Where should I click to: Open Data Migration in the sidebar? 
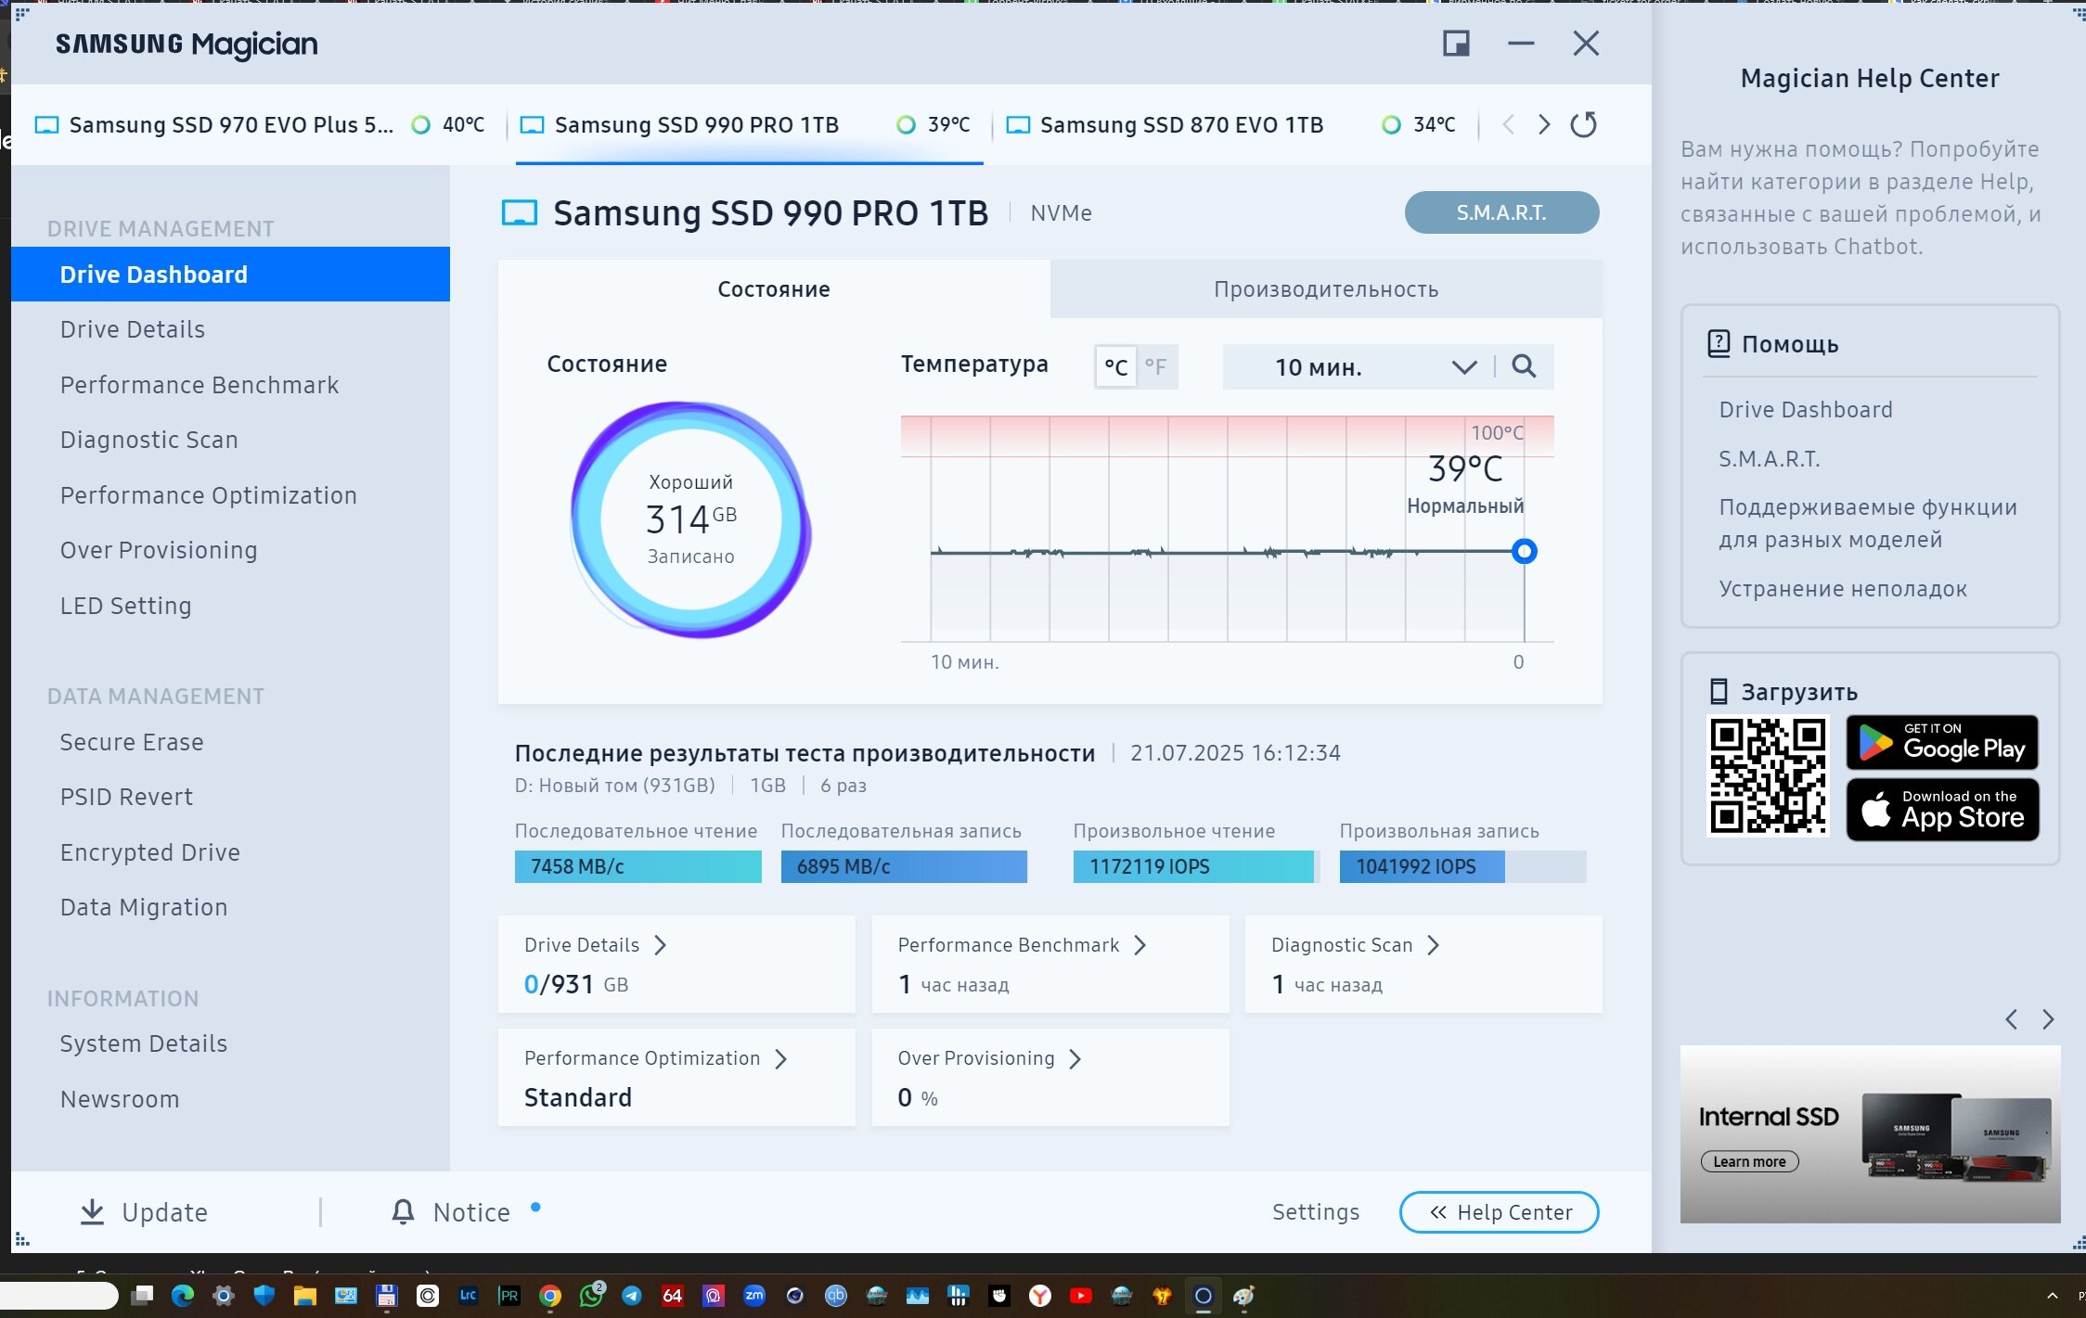point(144,907)
